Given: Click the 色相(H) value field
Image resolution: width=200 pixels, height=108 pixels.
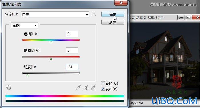Looking at the screenshot, I should [x=72, y=34].
